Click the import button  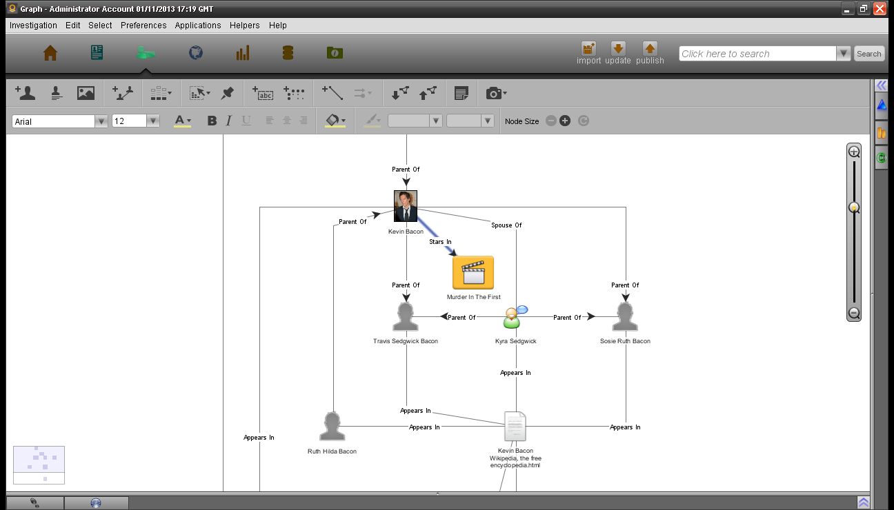click(x=589, y=53)
